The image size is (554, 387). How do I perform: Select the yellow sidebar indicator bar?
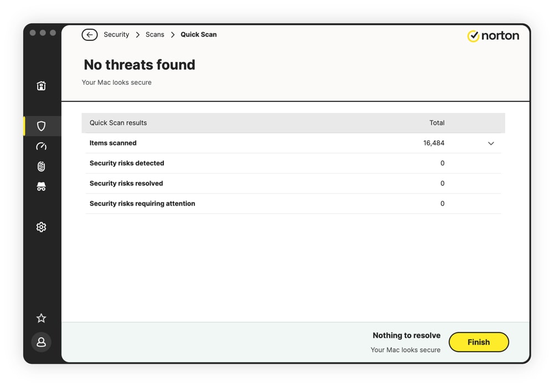tap(24, 126)
